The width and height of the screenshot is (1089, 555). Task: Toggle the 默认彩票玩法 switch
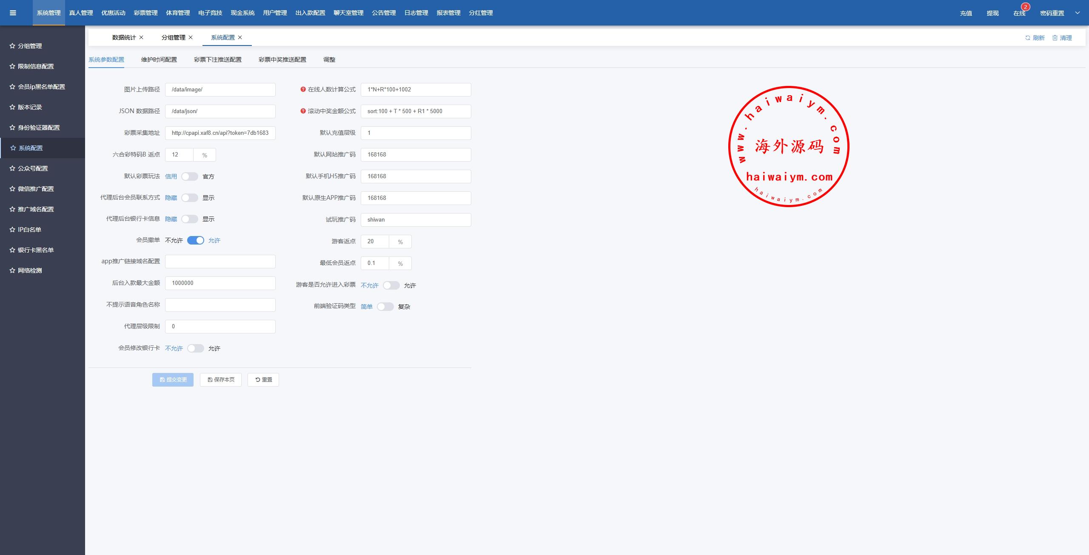point(190,176)
